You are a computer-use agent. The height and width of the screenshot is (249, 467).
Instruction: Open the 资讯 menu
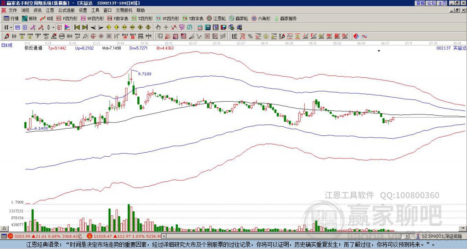click(37, 10)
